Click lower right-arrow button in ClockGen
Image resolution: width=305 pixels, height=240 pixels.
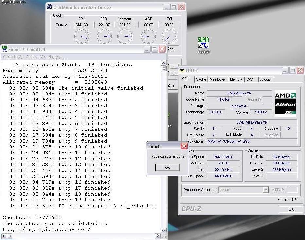174,73
